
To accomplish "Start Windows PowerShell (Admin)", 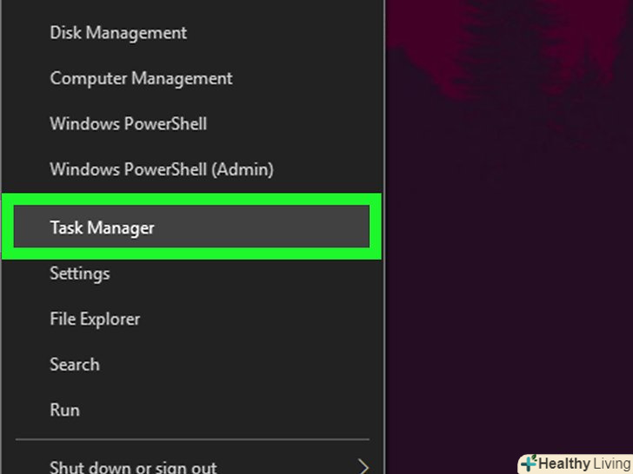I will (x=161, y=169).
